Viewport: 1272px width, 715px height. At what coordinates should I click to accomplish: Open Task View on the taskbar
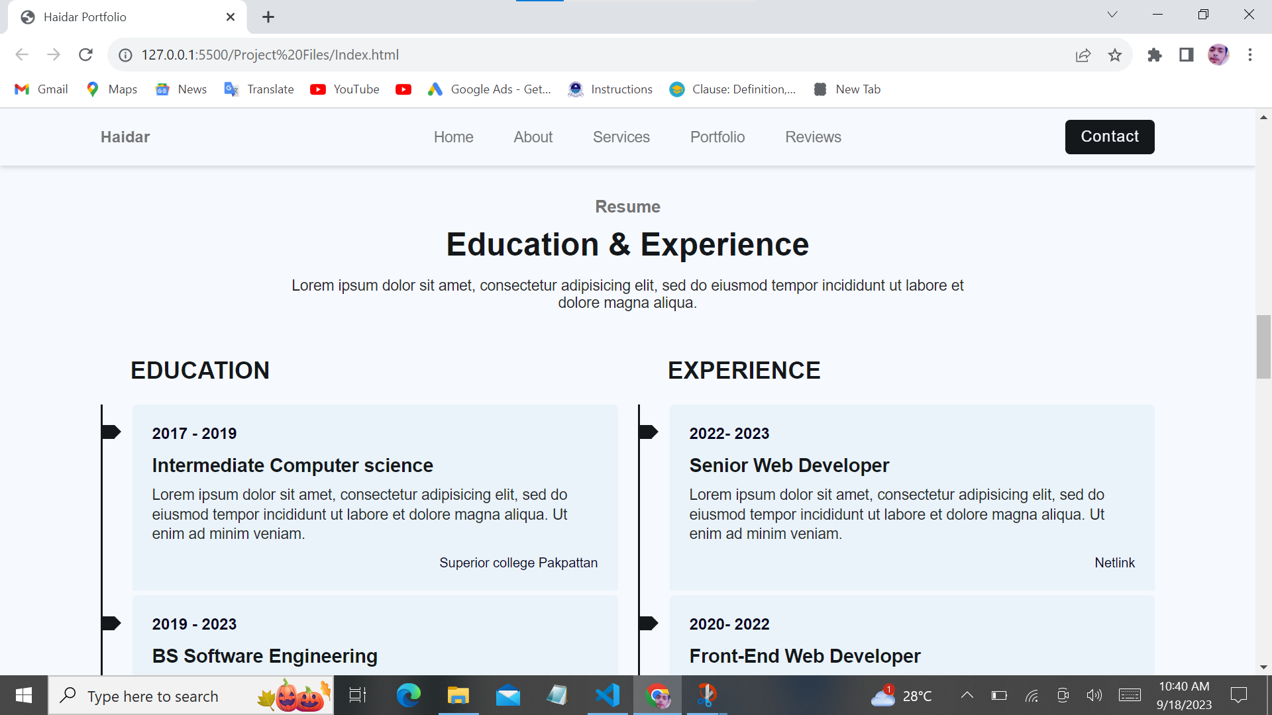point(358,695)
